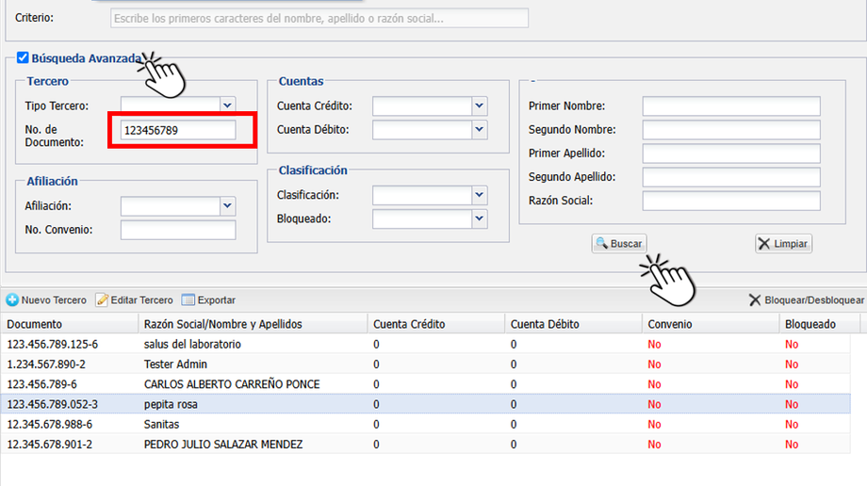This screenshot has height=486, width=867.
Task: Select the PEDRO JULIO SALAZAR MENDEZ row
Action: pos(425,444)
